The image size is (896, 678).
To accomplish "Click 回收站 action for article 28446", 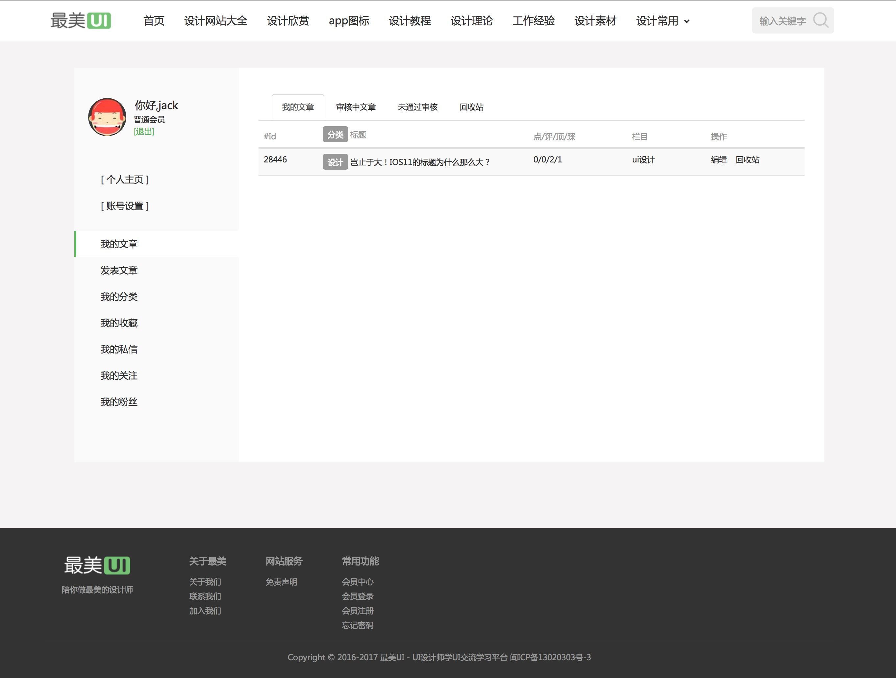I will coord(748,159).
